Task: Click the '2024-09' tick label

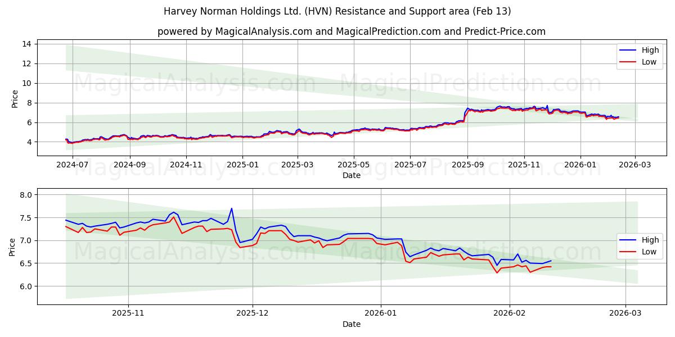Action: 130,165
